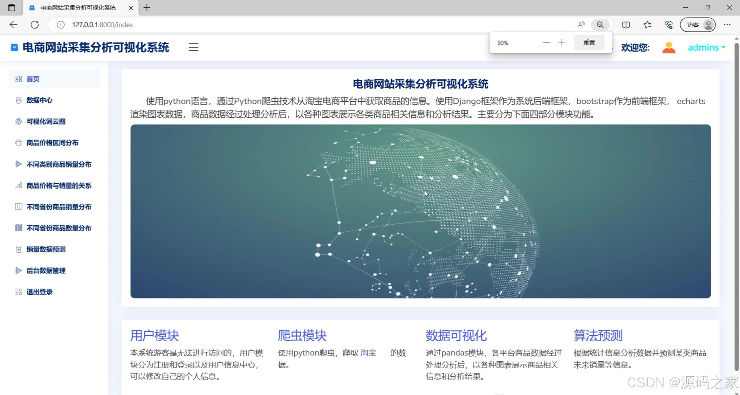
Task: Open browser favorites with the star icon
Action: [x=647, y=25]
